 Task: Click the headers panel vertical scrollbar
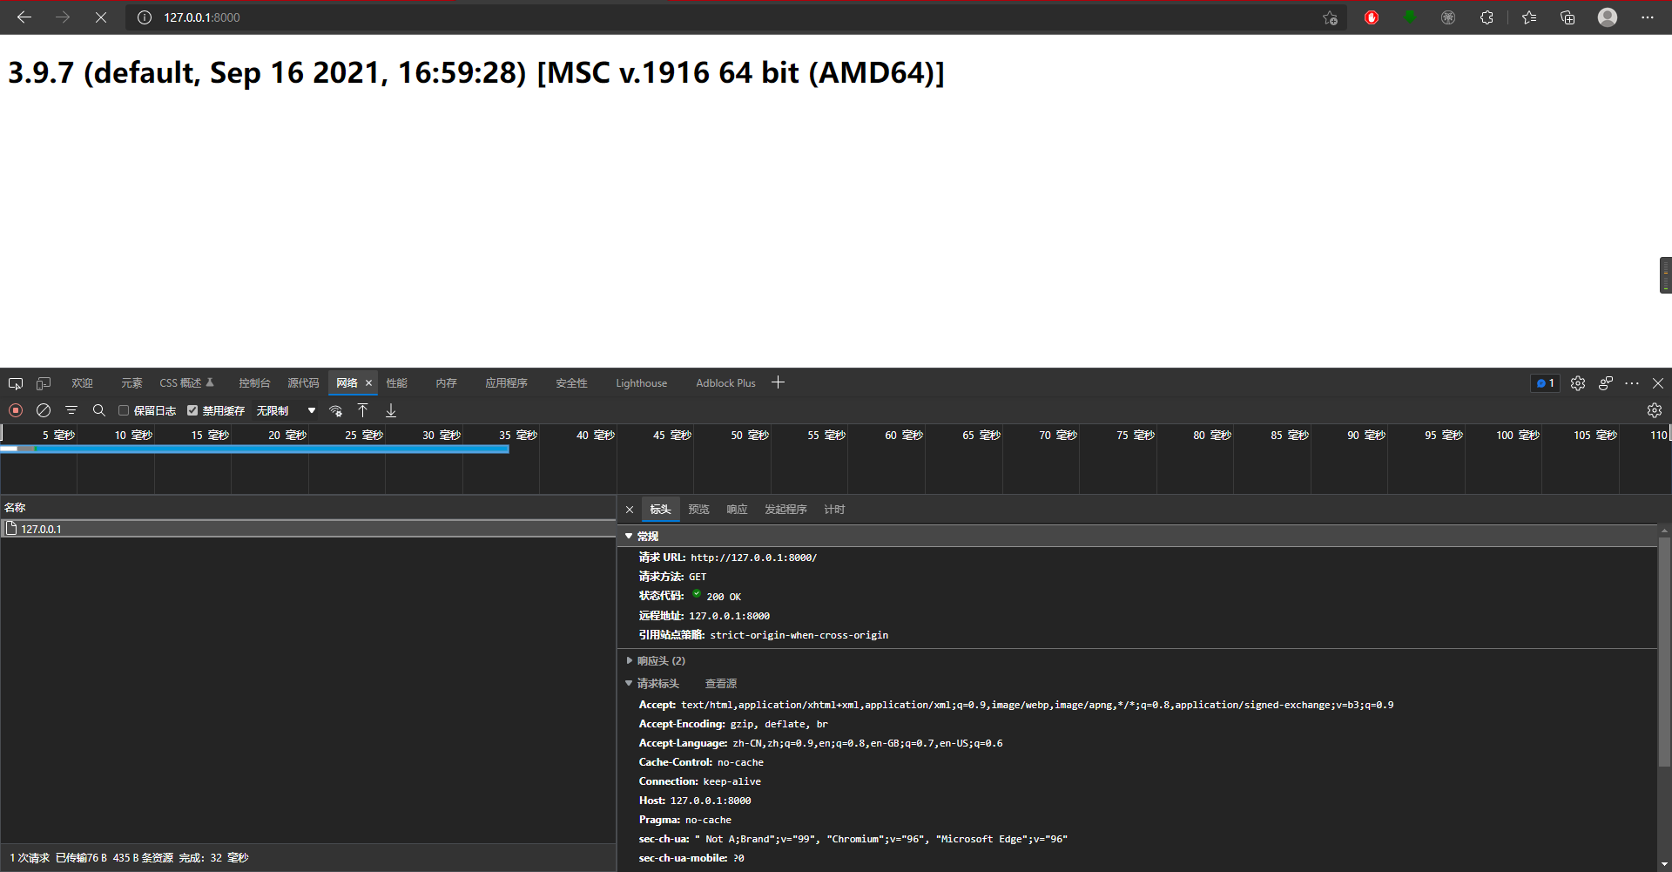click(x=1664, y=652)
